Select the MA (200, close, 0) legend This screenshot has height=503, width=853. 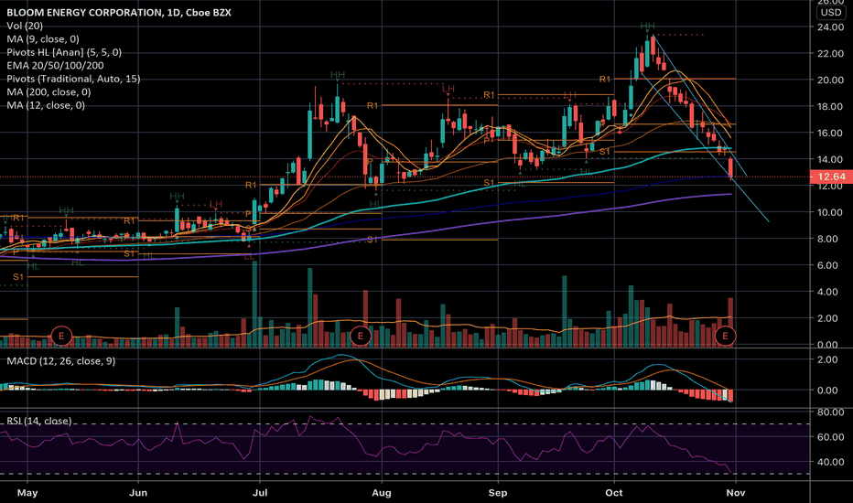(49, 91)
